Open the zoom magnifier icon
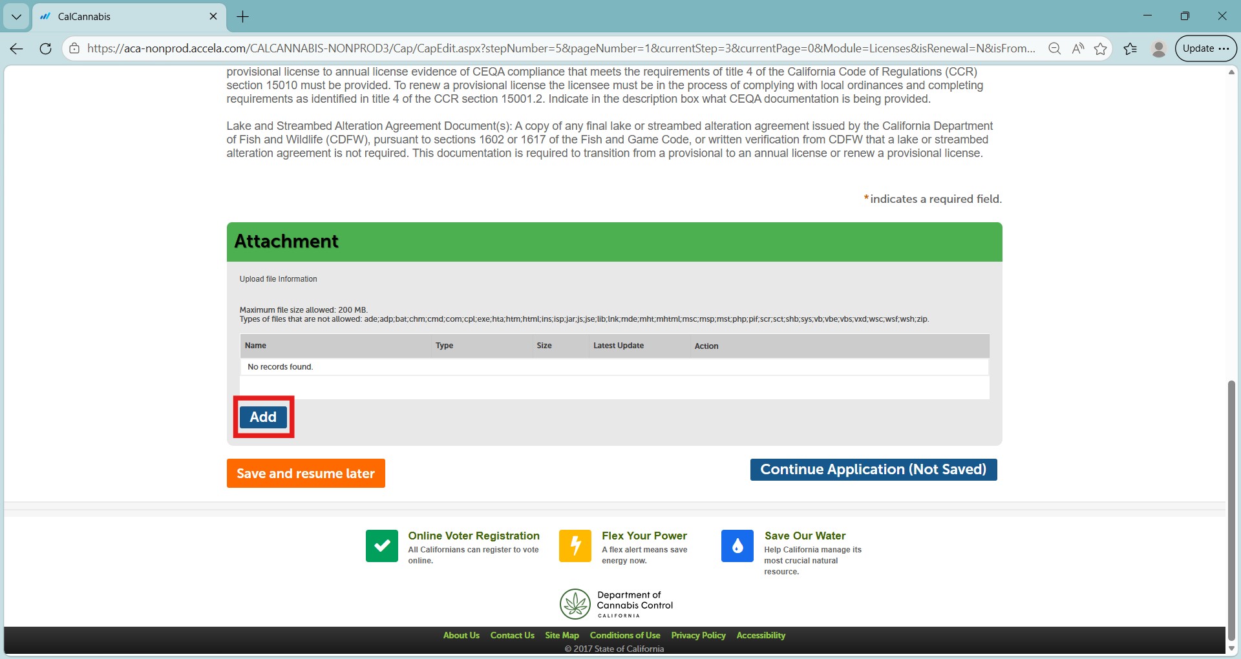The height and width of the screenshot is (659, 1241). point(1054,48)
